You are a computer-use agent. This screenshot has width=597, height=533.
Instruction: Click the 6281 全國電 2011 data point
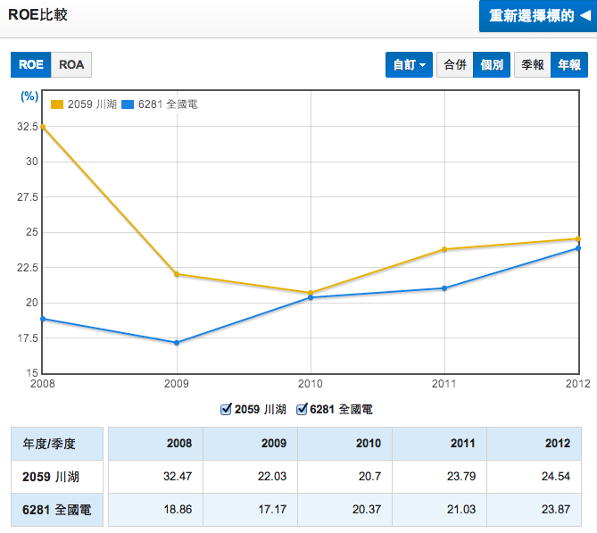444,288
